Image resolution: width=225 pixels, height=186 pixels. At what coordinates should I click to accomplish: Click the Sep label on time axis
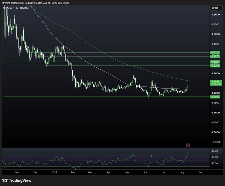point(201,172)
